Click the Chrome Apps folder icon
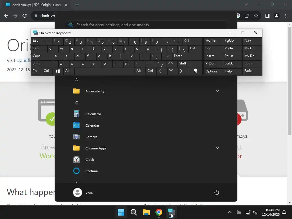 [76, 148]
